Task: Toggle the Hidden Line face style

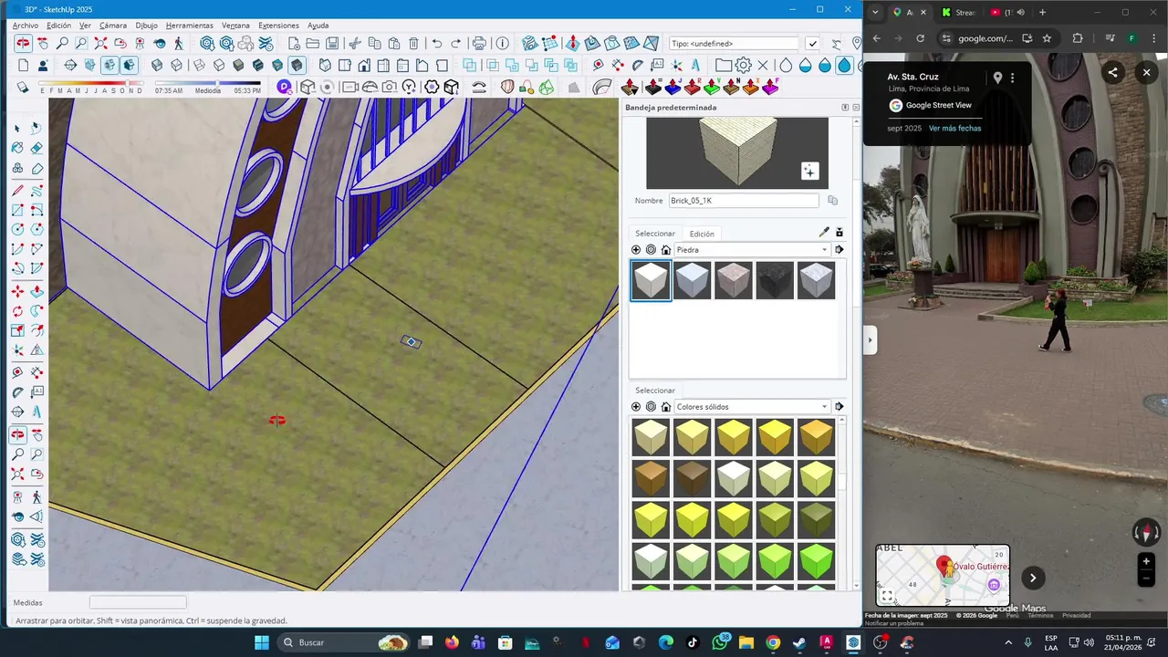Action: tap(219, 66)
